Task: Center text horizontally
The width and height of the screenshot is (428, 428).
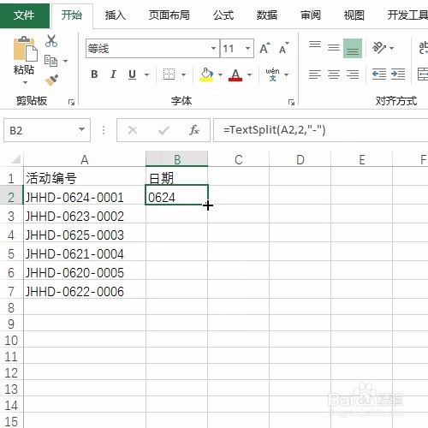Action: click(x=334, y=74)
